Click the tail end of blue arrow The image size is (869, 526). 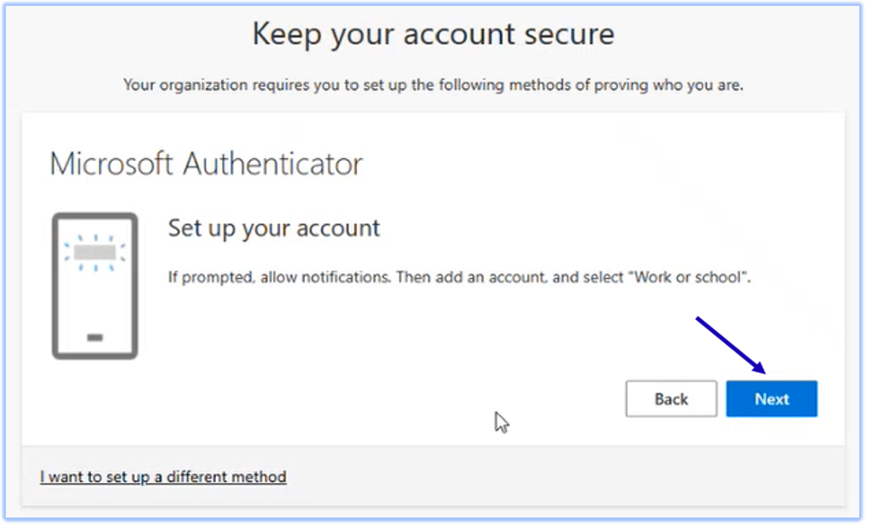697,318
